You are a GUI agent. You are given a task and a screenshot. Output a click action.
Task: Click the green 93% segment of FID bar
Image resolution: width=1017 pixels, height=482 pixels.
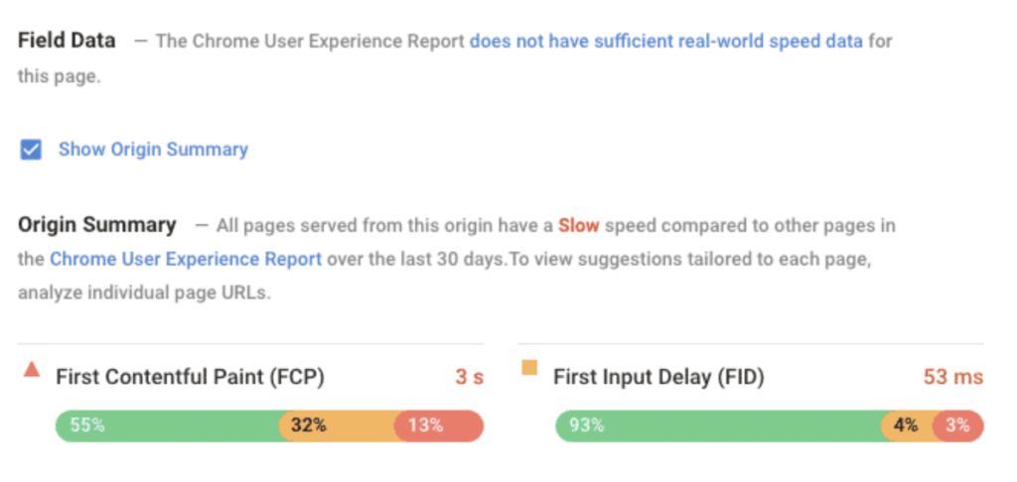point(715,425)
